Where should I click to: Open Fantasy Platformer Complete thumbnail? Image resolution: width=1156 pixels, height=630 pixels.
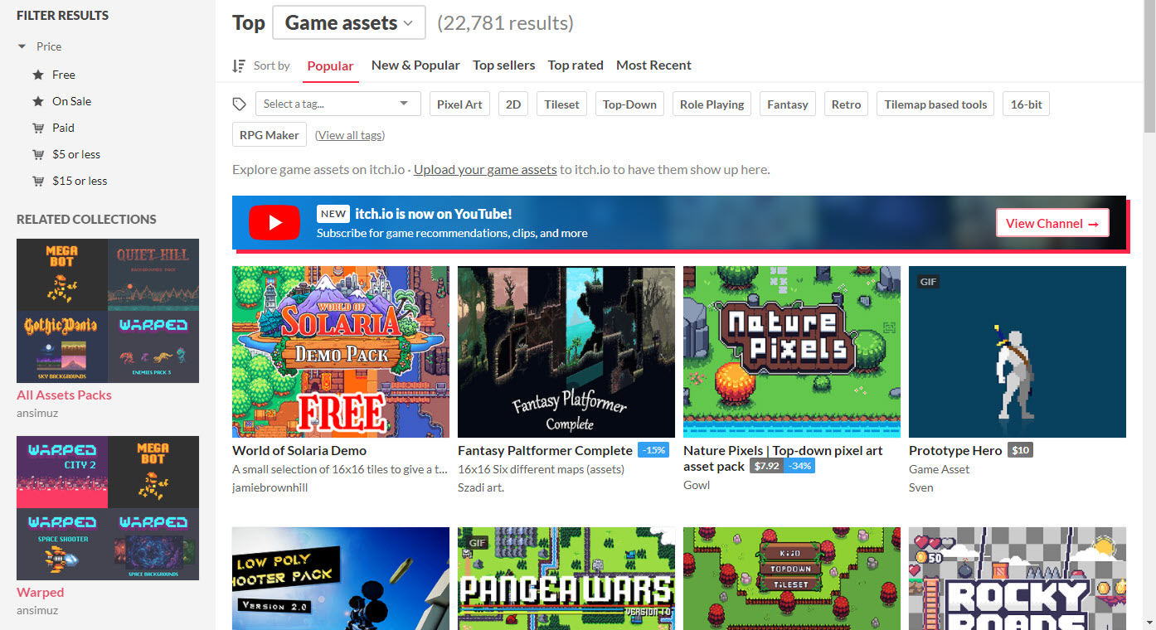[566, 351]
